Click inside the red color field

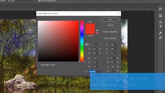58,41
